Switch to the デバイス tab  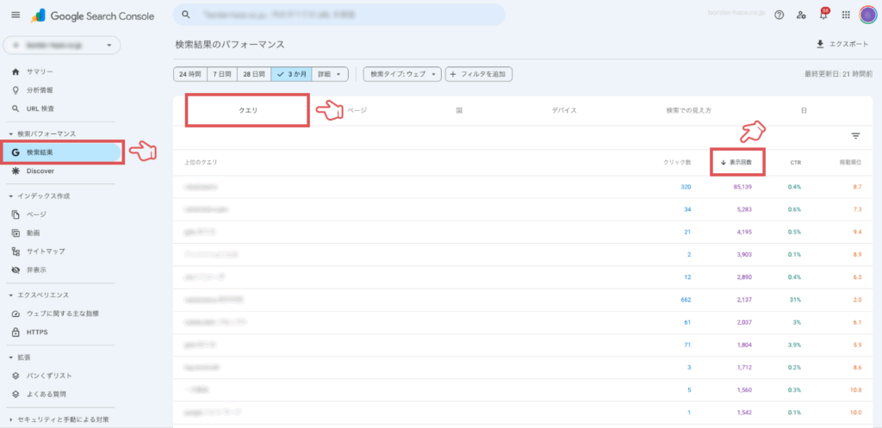coord(564,111)
